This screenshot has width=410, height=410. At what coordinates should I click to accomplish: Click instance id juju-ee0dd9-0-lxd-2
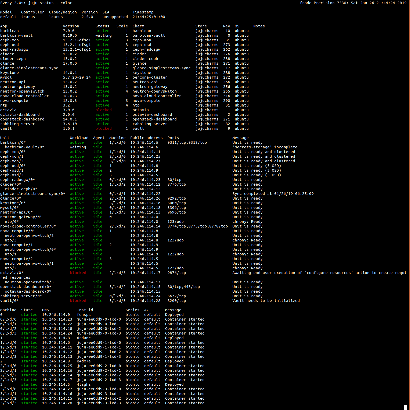pyautogui.click(x=99, y=329)
